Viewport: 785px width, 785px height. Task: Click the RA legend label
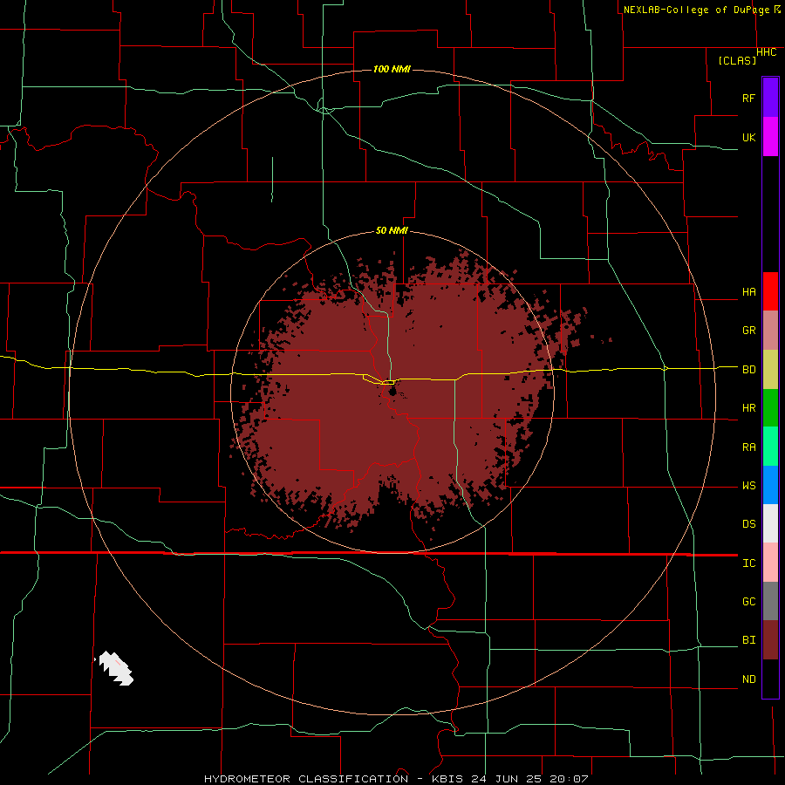(748, 447)
